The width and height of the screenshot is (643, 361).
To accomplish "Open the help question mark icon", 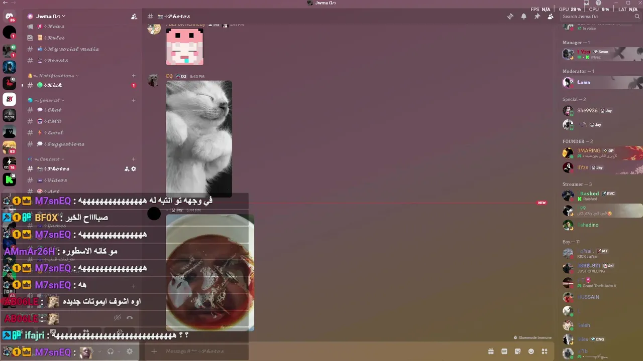I will pyautogui.click(x=598, y=3).
